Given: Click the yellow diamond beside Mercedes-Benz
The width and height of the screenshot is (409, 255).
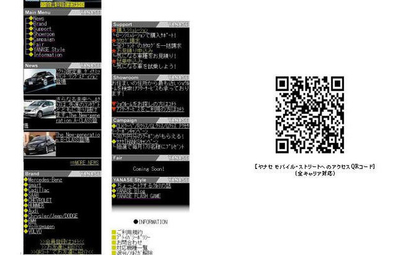Looking at the screenshot, I should 26,180.
